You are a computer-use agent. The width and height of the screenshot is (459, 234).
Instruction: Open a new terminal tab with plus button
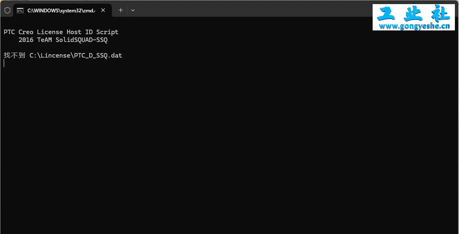[121, 10]
